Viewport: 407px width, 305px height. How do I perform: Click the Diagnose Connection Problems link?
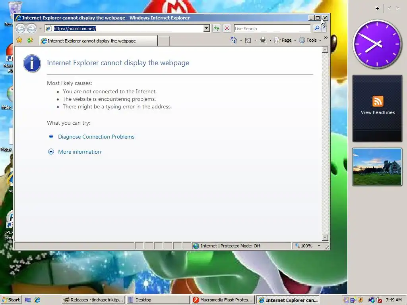(x=96, y=137)
